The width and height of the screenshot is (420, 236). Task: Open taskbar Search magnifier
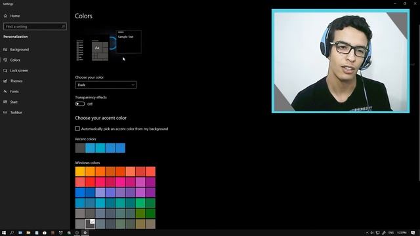(x=12, y=233)
